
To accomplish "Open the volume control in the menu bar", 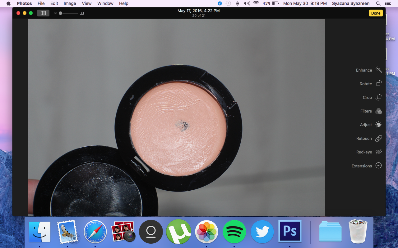I will [x=247, y=3].
